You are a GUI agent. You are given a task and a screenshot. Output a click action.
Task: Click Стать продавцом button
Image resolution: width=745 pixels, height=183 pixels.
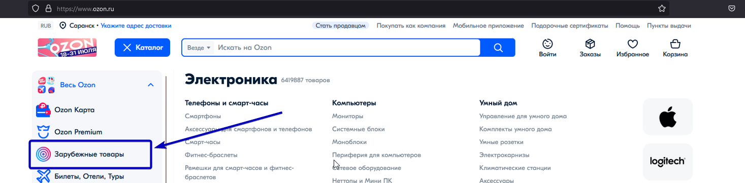click(340, 25)
